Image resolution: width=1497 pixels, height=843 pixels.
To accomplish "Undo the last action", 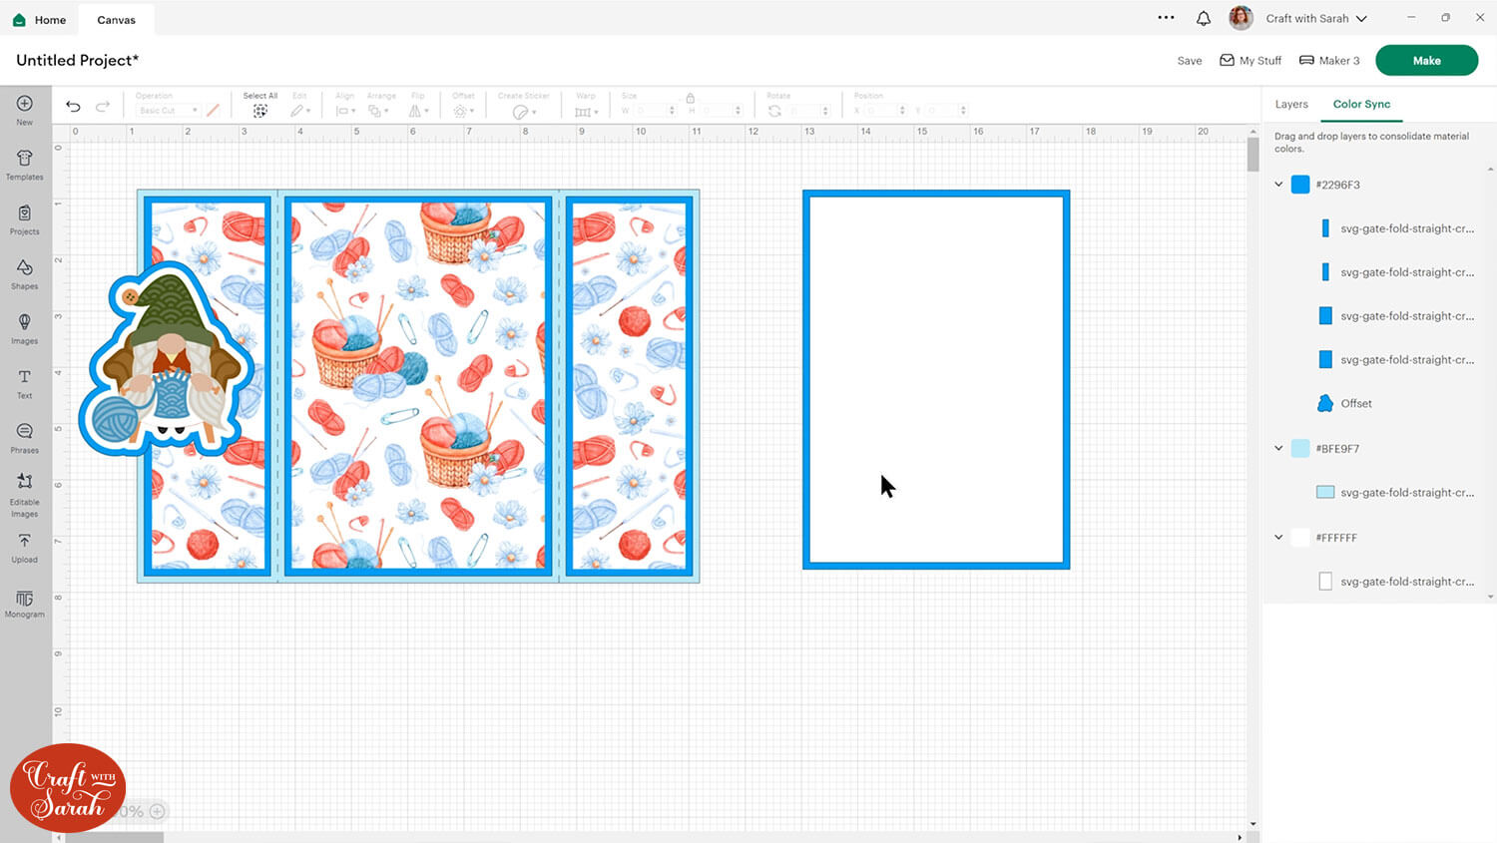I will point(73,107).
